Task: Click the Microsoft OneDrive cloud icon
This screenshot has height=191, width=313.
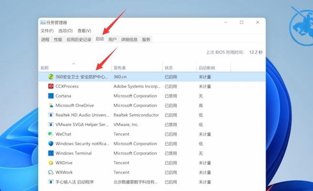Action: (x=51, y=106)
